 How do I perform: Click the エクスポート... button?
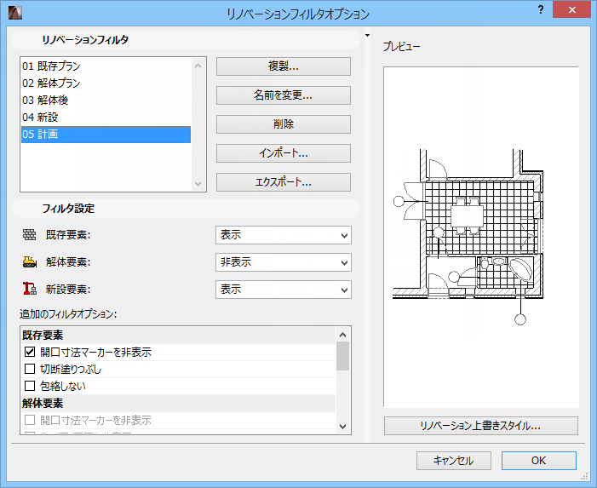(284, 182)
